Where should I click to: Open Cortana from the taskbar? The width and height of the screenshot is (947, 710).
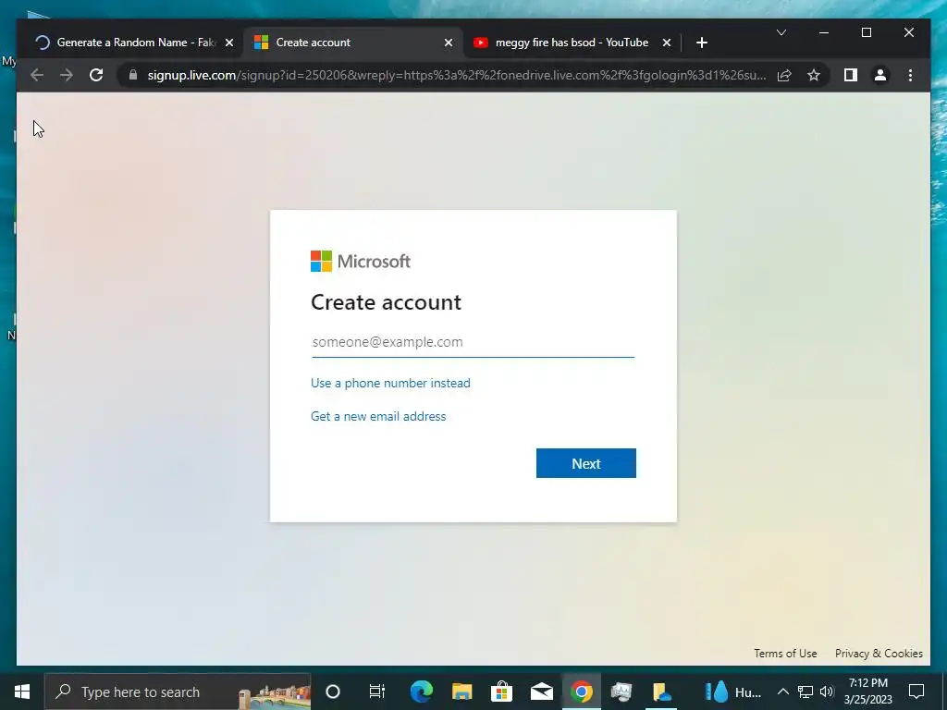click(x=333, y=692)
